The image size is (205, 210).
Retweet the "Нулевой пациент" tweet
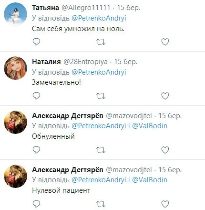[101, 204]
